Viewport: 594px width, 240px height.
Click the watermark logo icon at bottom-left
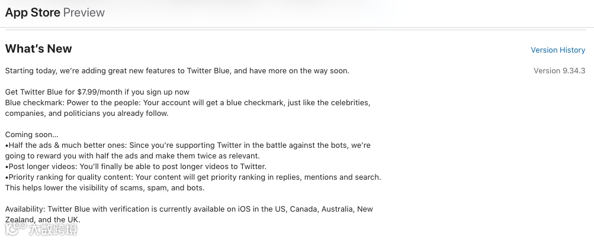point(15,228)
